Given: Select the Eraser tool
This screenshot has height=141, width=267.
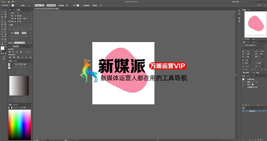Looking at the screenshot, I should pos(6,24).
